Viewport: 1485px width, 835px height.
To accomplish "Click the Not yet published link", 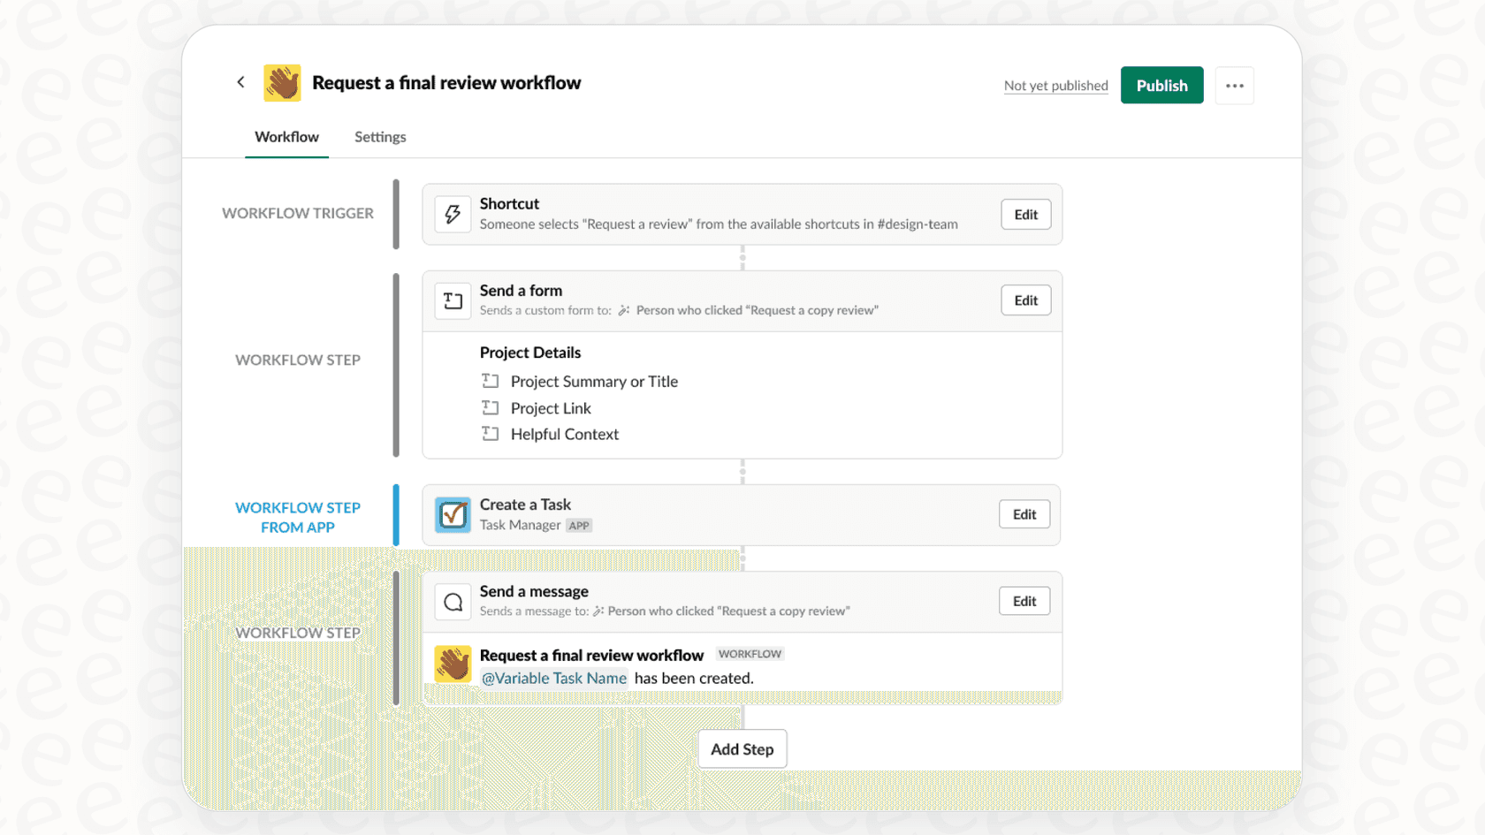I will [1055, 85].
